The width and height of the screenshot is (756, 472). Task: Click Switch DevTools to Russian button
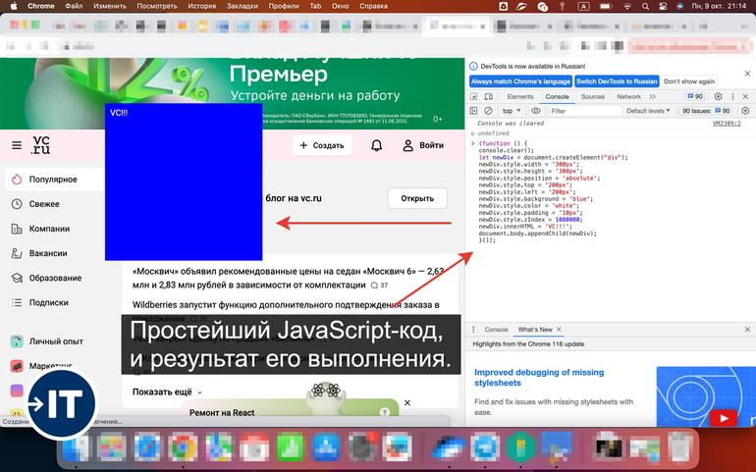click(x=617, y=81)
